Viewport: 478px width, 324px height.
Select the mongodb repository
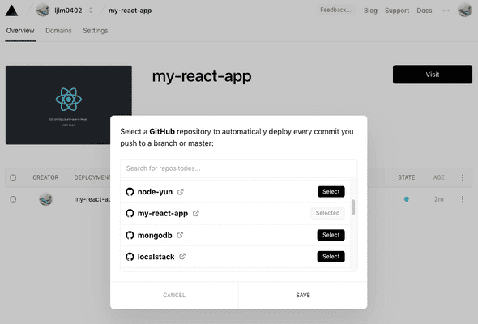[331, 235]
